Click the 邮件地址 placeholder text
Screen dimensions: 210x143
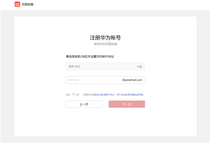point(74,80)
